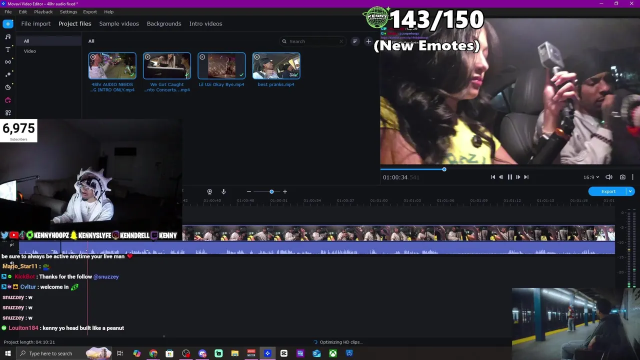Click the add files plus icon beside sort
640x360 pixels.
(368, 41)
